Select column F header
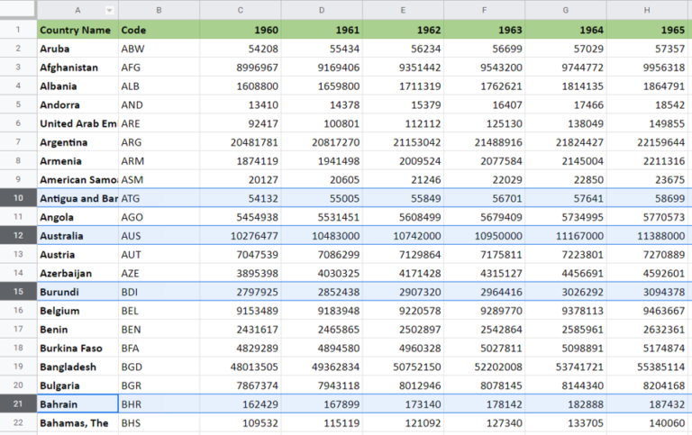Image resolution: width=692 pixels, height=435 pixels. [x=484, y=10]
